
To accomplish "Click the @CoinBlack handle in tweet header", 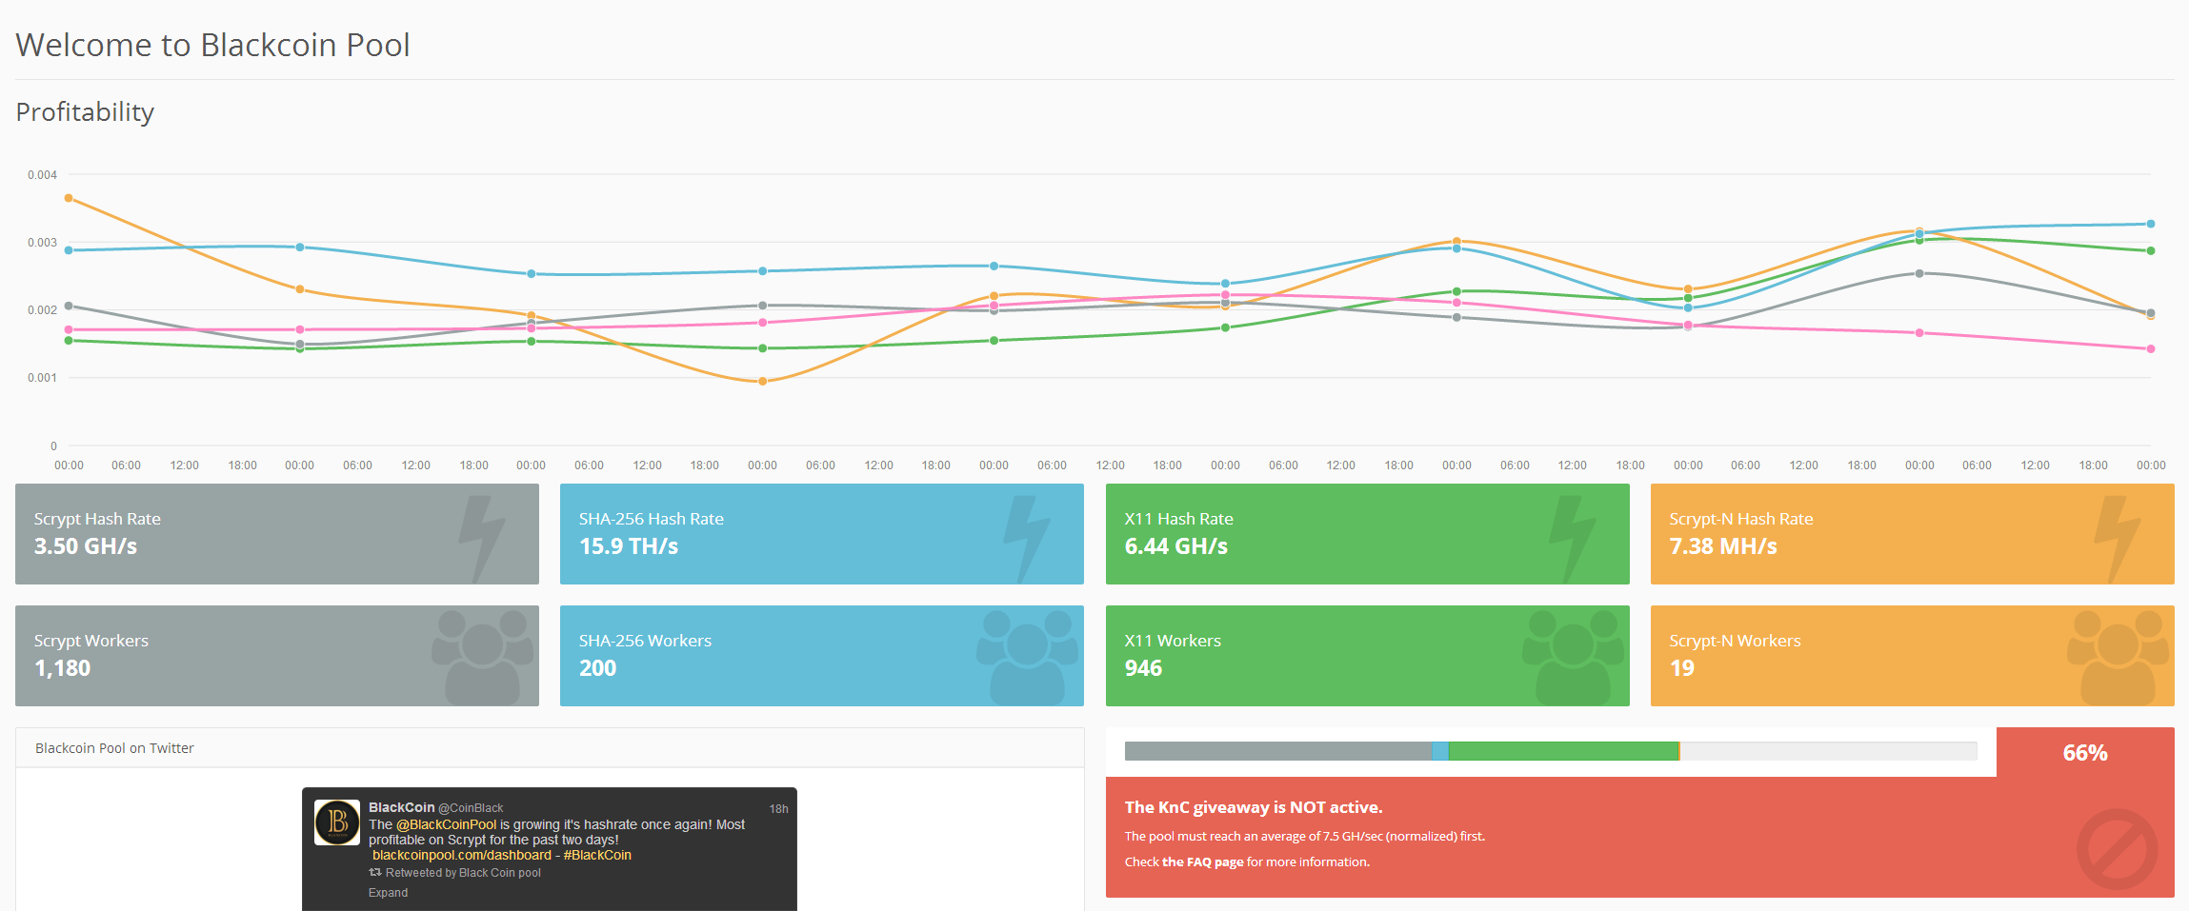I will (471, 808).
